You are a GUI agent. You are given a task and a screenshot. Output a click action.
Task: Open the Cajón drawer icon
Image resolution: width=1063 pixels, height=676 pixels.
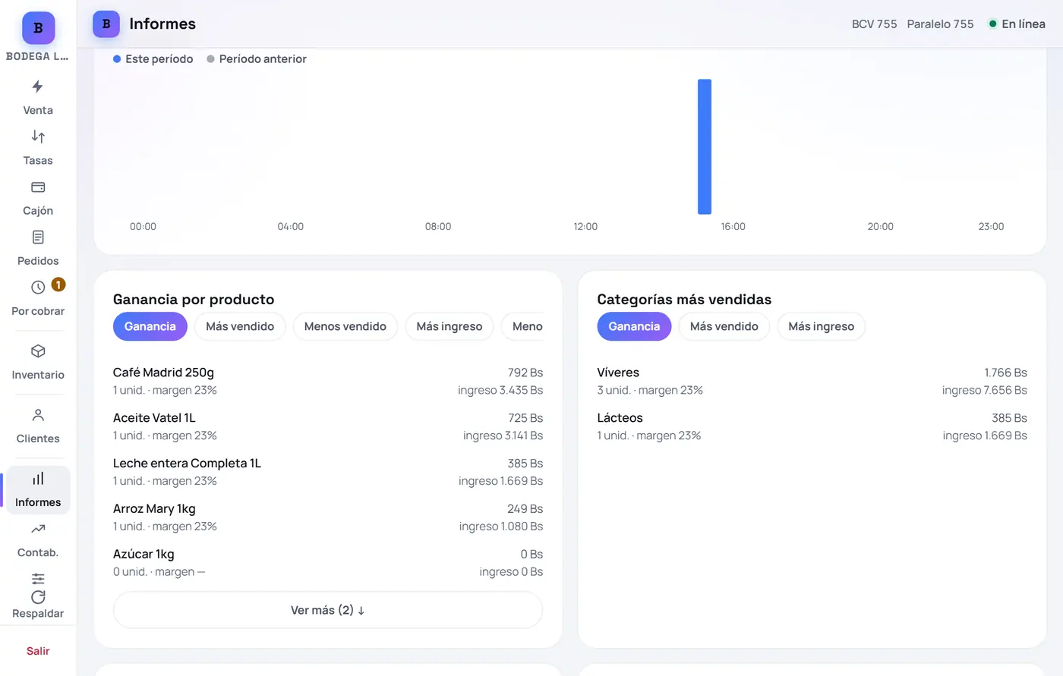[38, 187]
